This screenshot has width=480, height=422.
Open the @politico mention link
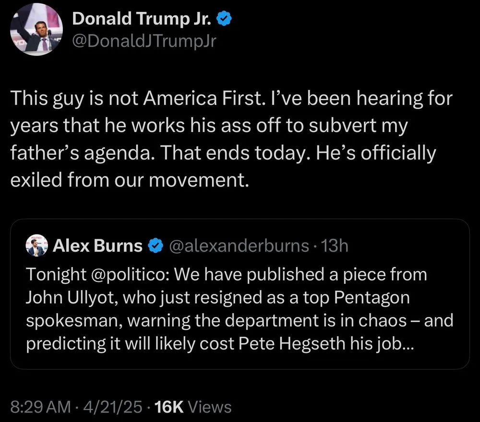click(125, 275)
